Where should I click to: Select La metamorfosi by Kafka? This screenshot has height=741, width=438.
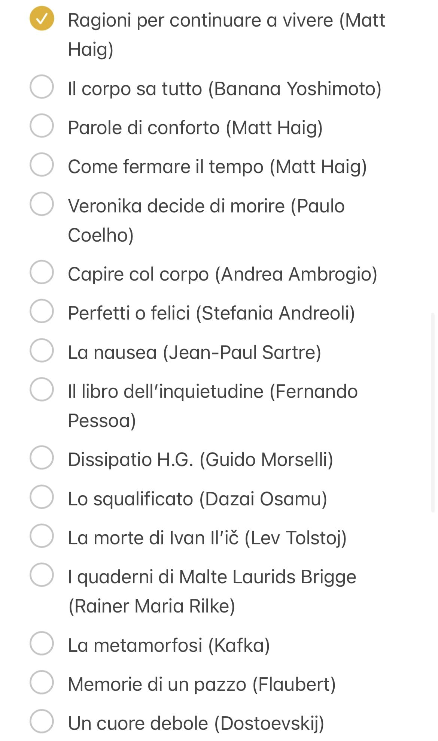click(42, 643)
